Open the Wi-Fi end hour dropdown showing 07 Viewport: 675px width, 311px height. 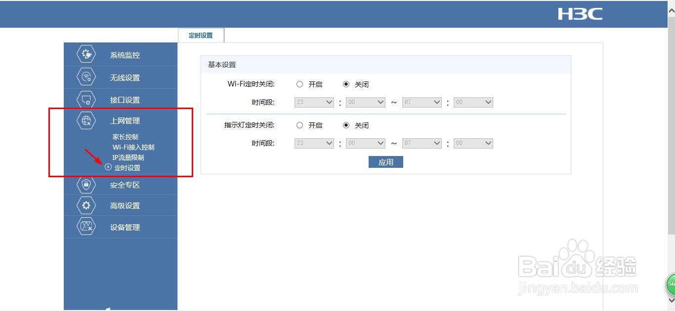coord(422,102)
